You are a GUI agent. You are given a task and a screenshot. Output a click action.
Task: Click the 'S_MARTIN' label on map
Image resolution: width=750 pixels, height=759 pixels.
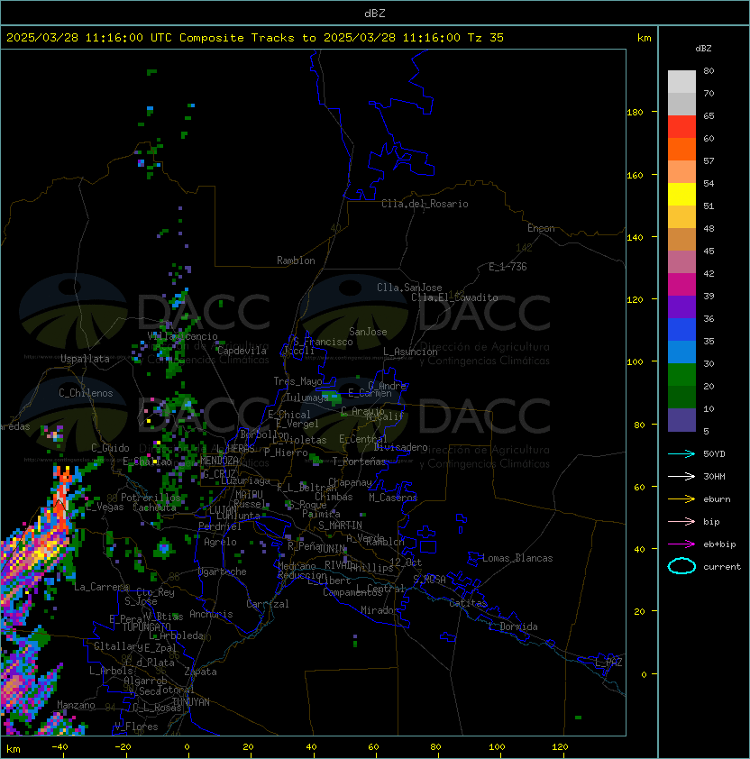point(341,526)
